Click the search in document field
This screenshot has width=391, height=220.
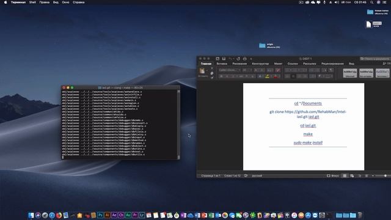click(375, 59)
